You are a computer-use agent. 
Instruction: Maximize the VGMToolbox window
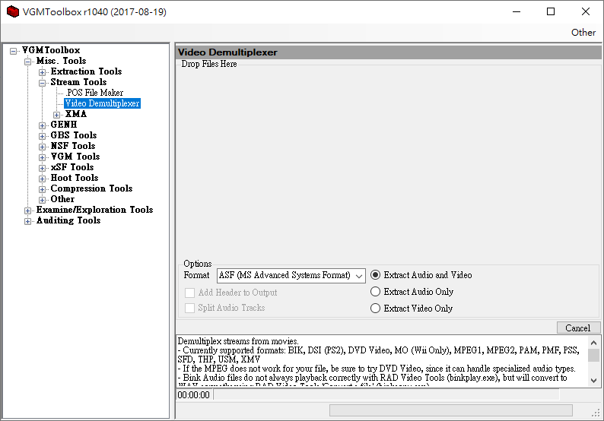tap(551, 11)
